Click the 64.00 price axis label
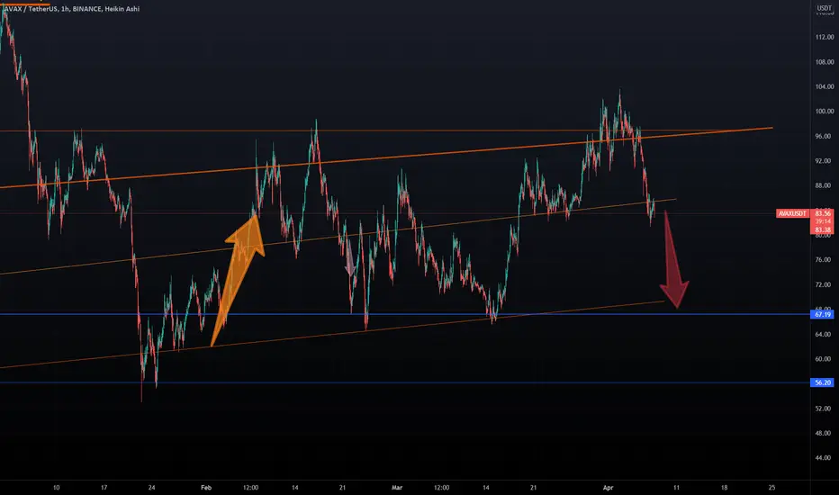Image resolution: width=839 pixels, height=495 pixels. click(x=823, y=335)
